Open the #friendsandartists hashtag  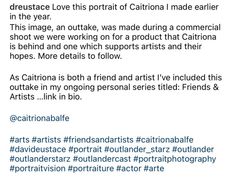(x=98, y=140)
